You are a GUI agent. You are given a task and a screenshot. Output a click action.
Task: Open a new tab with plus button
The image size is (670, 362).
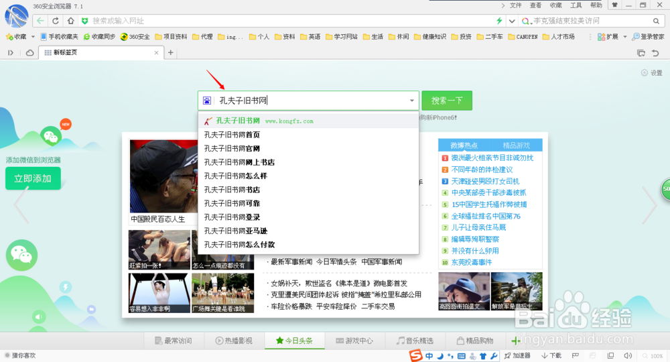coord(170,52)
